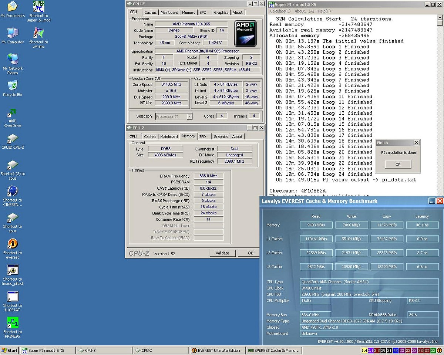Click the 3.3 tray sensor icon
Screen dimensions: 444x355
click(377, 351)
